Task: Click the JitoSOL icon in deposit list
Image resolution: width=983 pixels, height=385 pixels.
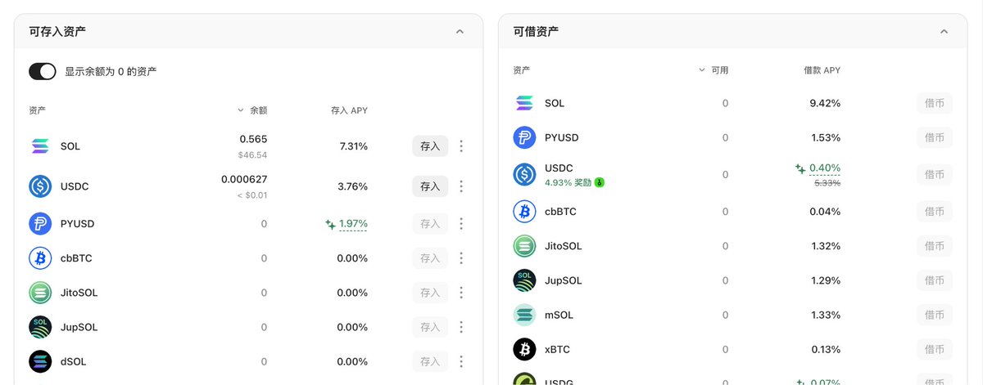Action: (x=40, y=293)
